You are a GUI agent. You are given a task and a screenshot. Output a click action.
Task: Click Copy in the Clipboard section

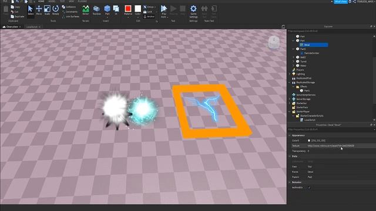coord(15,7)
